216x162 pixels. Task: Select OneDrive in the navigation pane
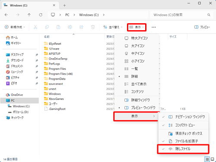tap(14, 95)
